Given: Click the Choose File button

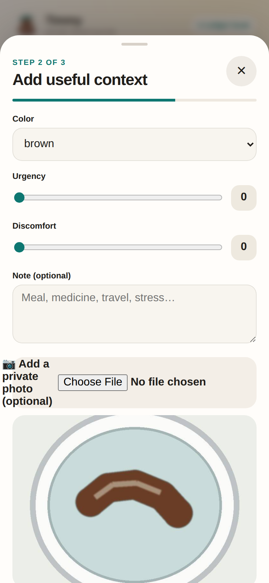Looking at the screenshot, I should click(93, 382).
